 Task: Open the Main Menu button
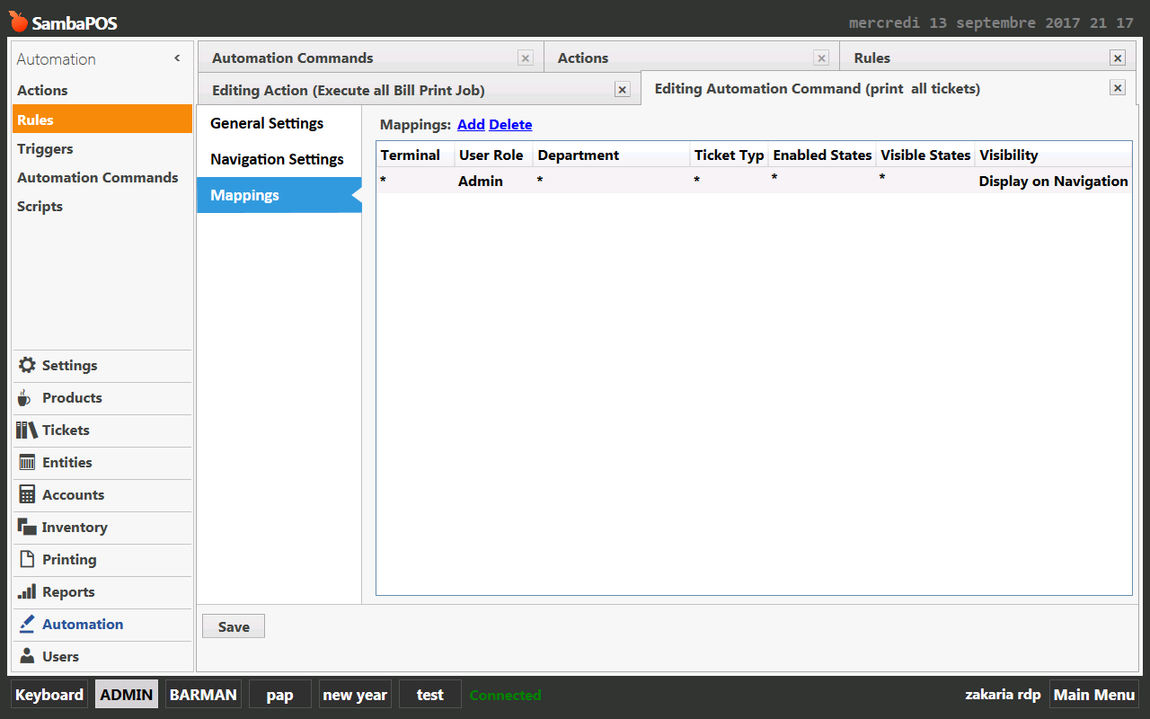[1093, 695]
